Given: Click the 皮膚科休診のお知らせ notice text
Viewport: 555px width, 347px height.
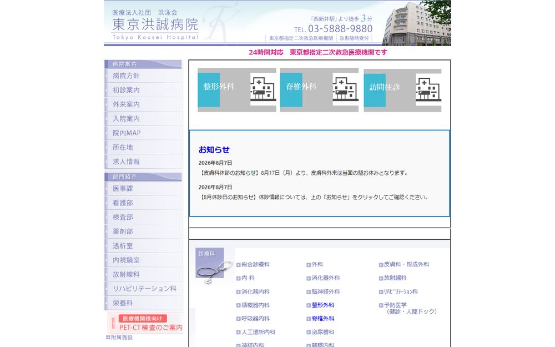Looking at the screenshot, I should (304, 173).
